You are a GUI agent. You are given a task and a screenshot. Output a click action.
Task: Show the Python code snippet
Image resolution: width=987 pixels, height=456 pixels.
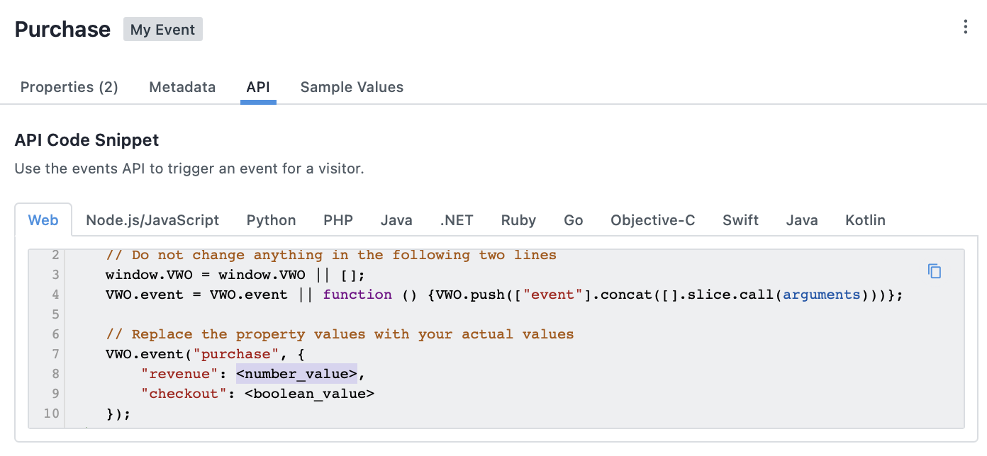click(x=272, y=220)
